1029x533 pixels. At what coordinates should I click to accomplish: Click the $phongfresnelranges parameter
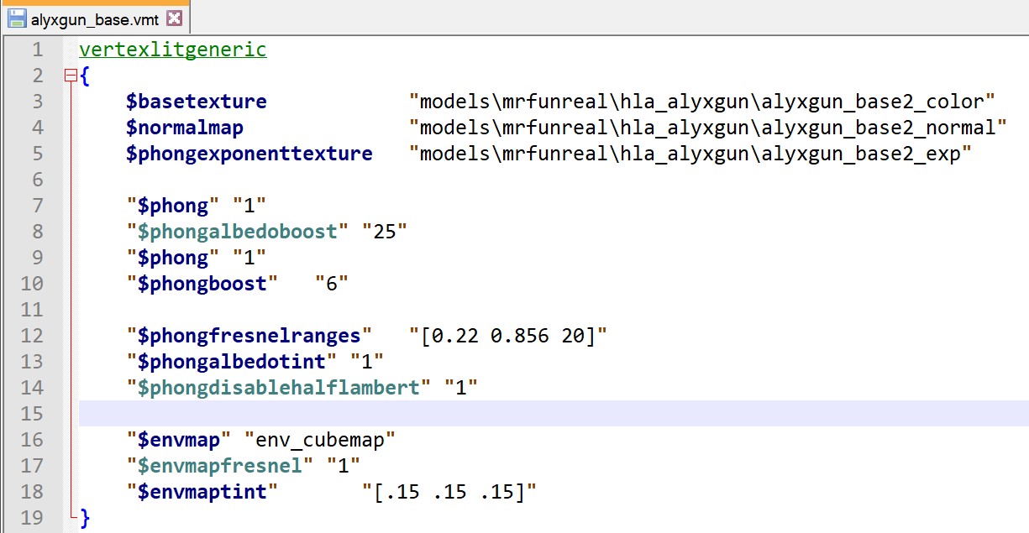coord(249,336)
